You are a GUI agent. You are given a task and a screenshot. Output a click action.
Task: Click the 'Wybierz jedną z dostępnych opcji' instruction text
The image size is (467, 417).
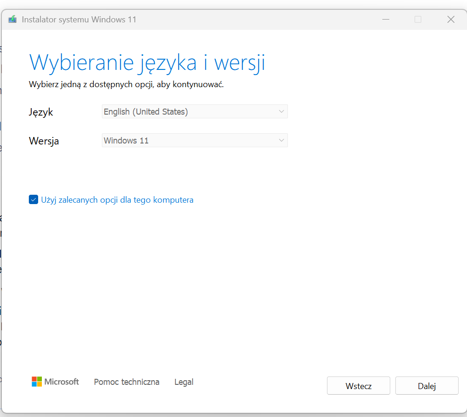point(126,84)
